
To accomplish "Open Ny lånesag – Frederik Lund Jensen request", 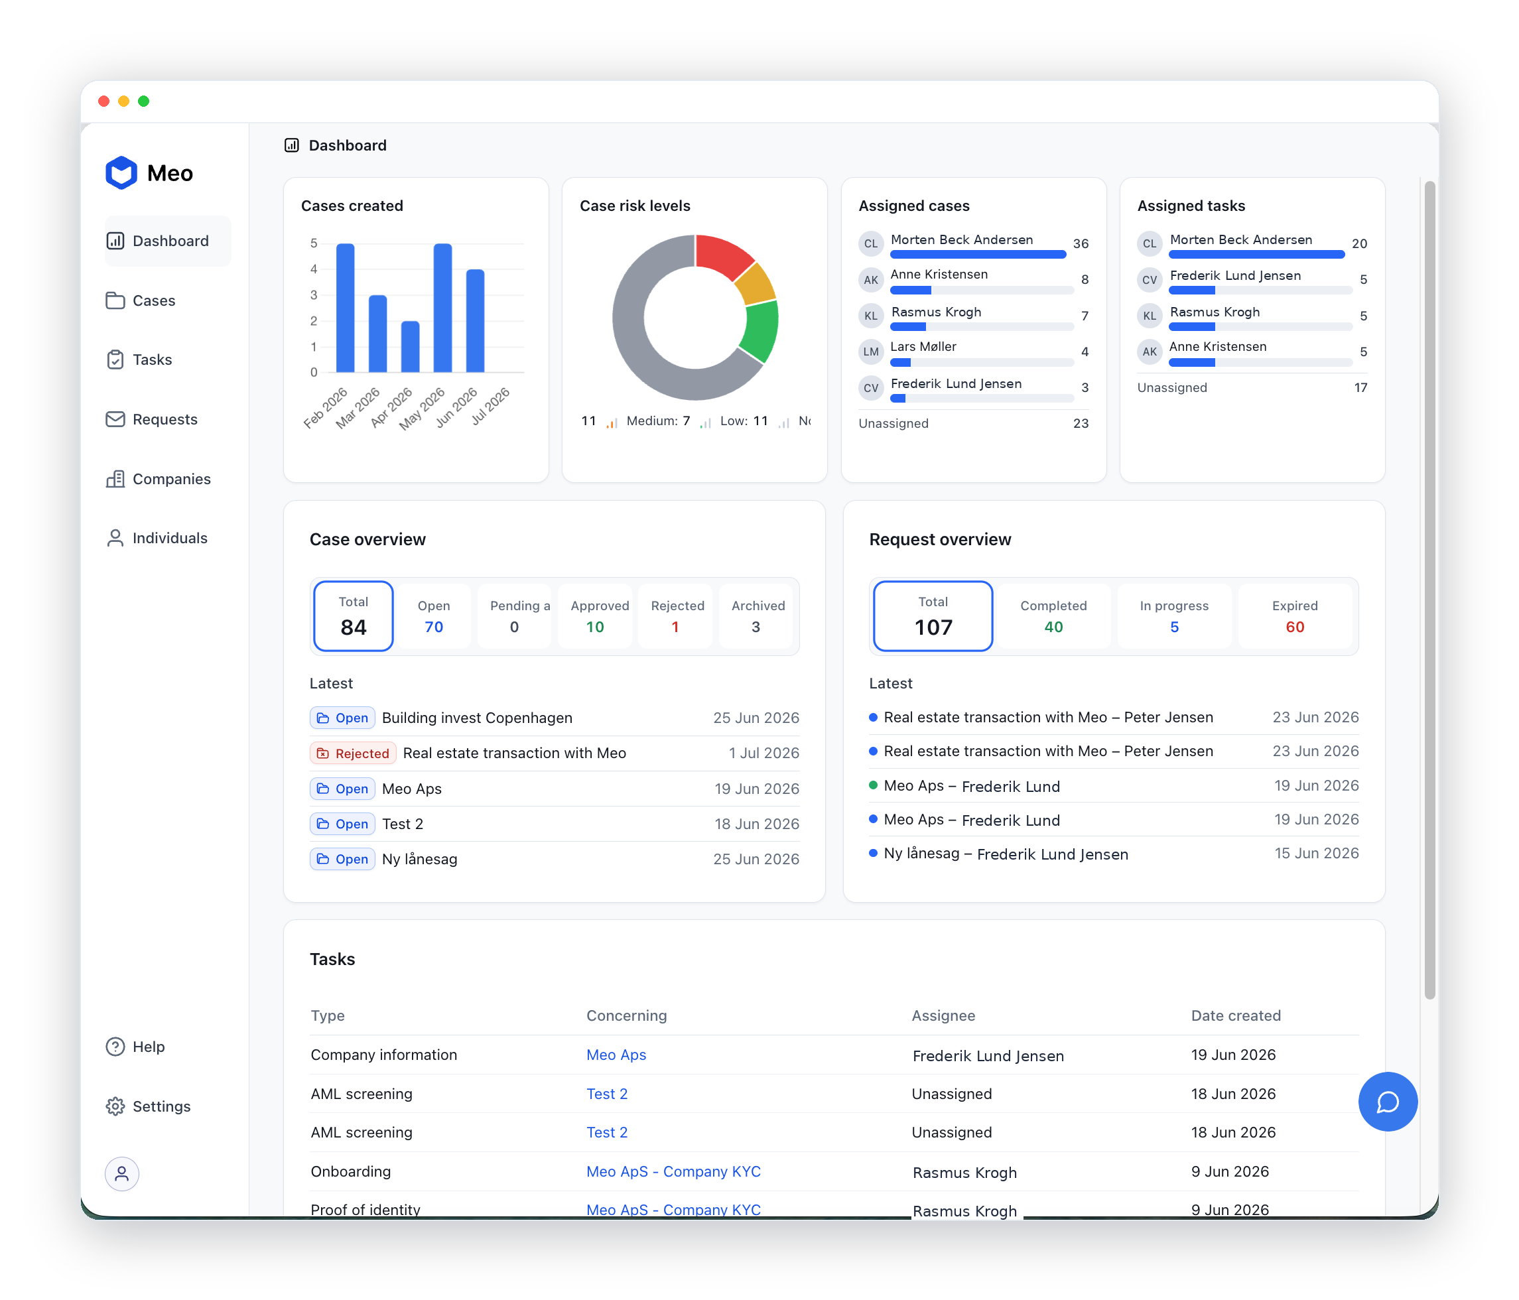I will [x=1114, y=854].
